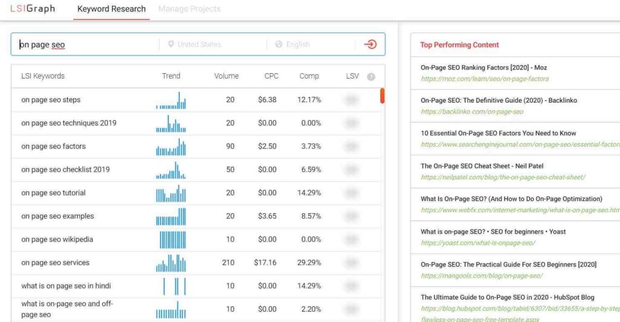Select keyword 'what is on page seo in hindi'
620x322 pixels.
pos(66,286)
